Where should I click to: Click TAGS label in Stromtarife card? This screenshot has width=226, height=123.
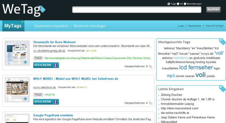tap(38, 58)
